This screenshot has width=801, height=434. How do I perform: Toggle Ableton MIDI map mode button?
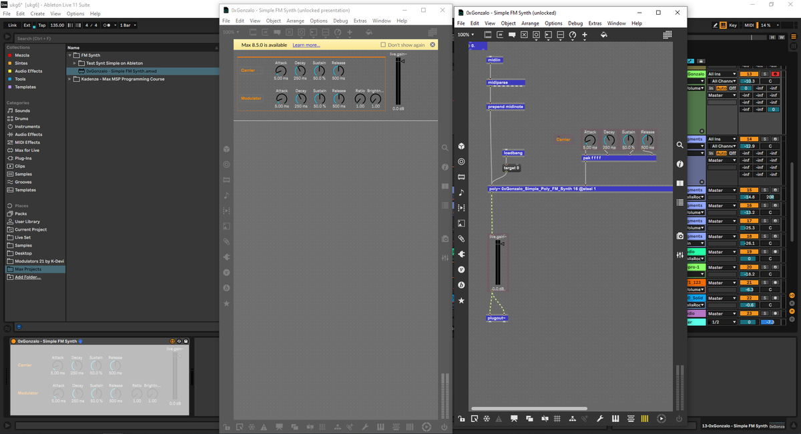click(x=750, y=25)
